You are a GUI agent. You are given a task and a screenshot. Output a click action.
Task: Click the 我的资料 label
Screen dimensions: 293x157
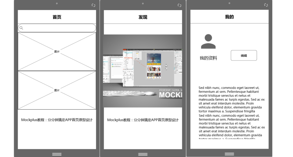pyautogui.click(x=208, y=58)
